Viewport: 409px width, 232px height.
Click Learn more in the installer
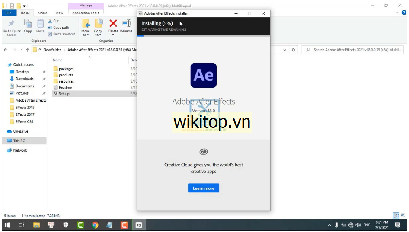[204, 188]
